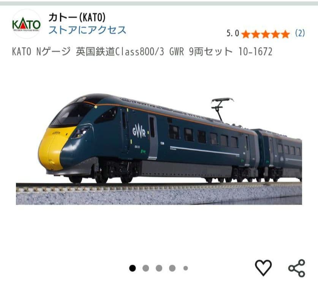Open the (2) reviews count link
This screenshot has width=318, height=295.
[x=300, y=33]
